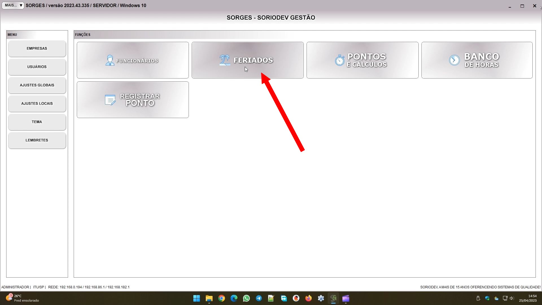Open File Explorer from the taskbar
The image size is (542, 305).
tap(209, 298)
